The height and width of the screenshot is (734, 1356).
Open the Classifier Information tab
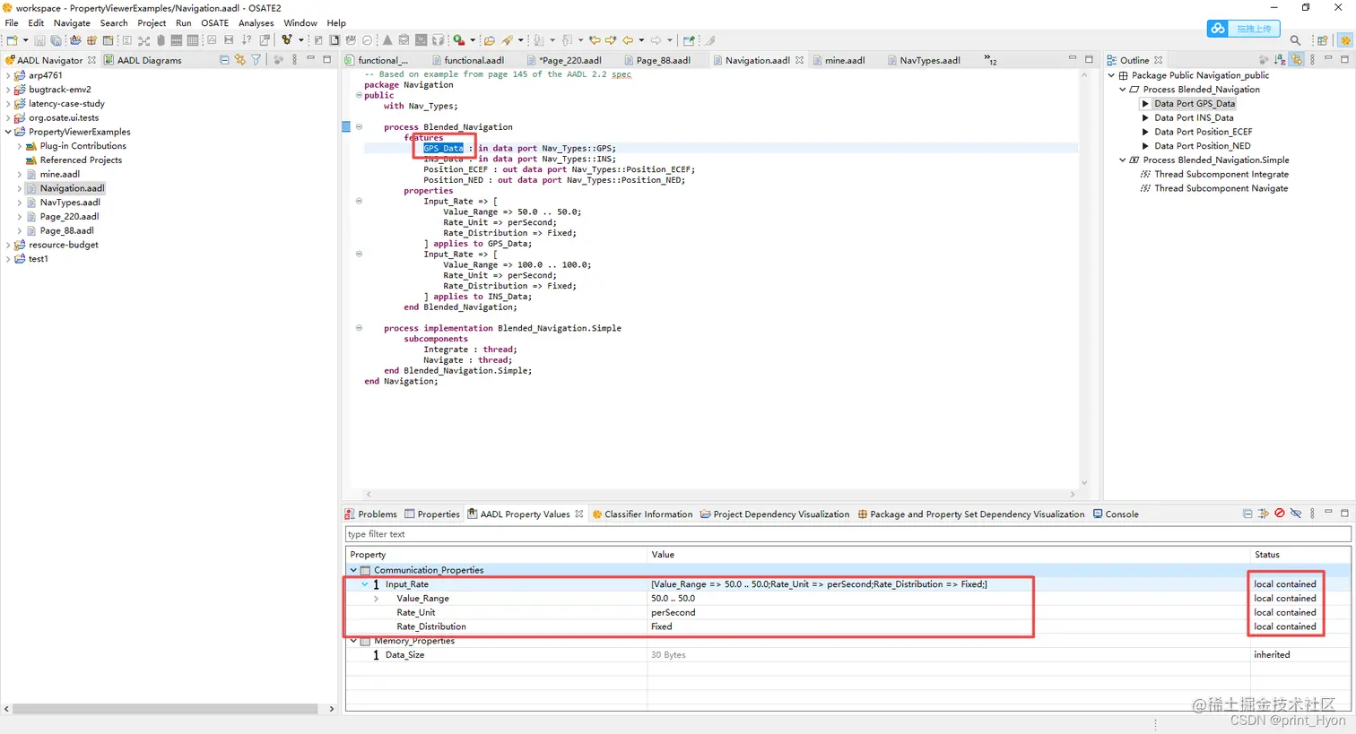click(x=642, y=514)
